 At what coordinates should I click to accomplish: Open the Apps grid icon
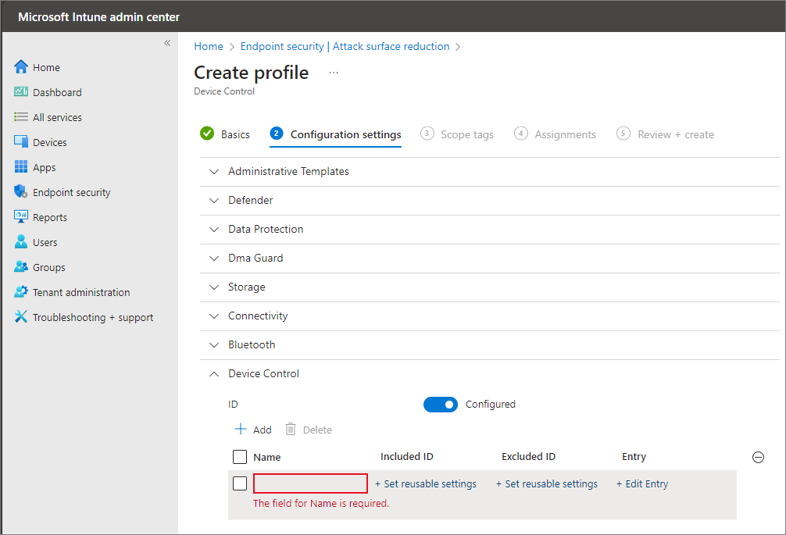21,167
